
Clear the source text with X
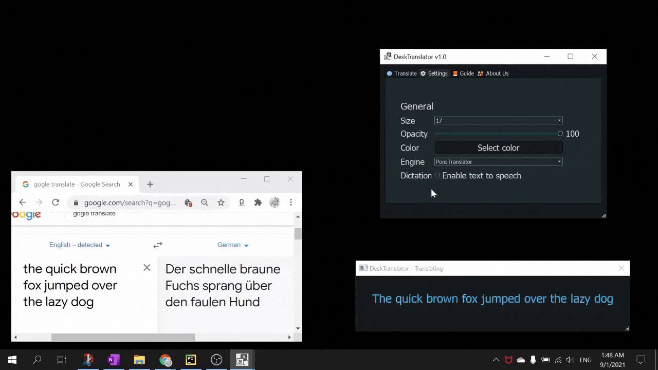[147, 268]
